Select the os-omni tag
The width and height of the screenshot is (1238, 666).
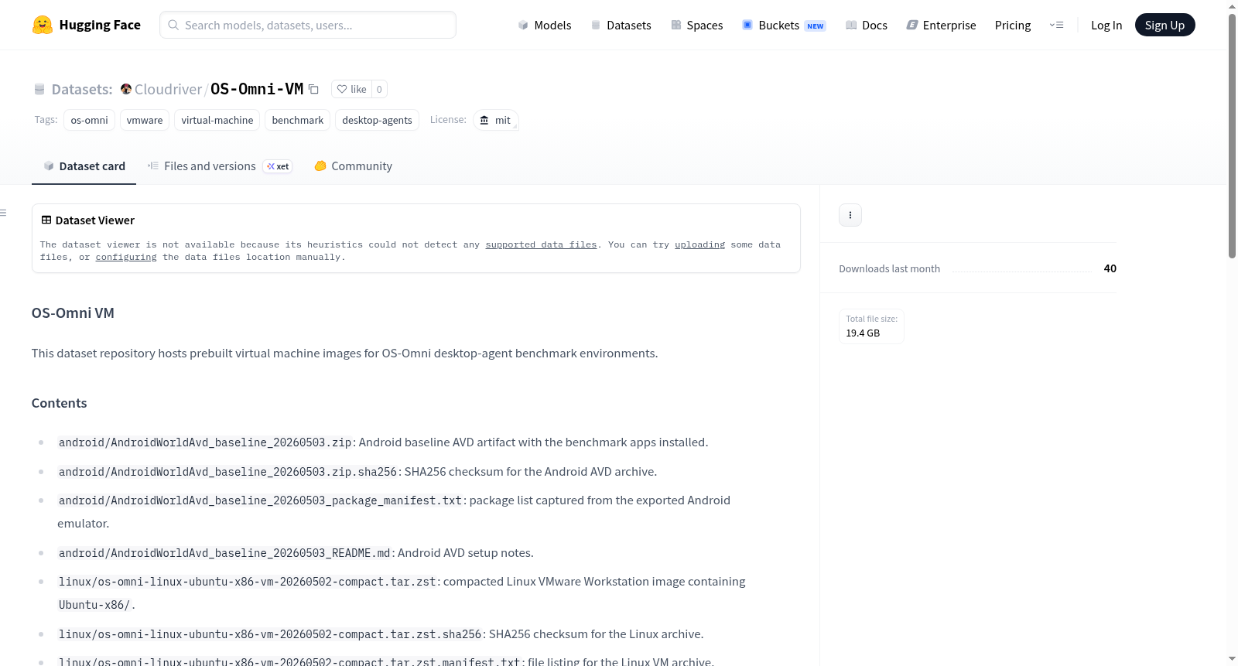coord(89,120)
